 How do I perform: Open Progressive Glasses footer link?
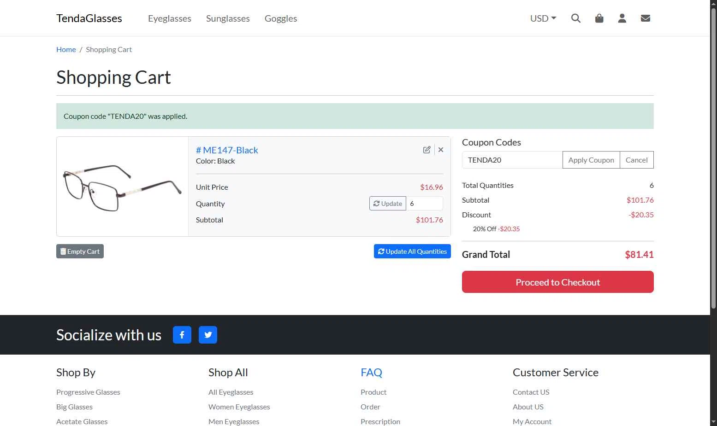(88, 392)
